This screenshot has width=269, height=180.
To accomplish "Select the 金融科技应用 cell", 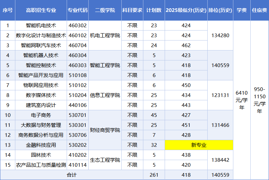I will click(41, 145).
